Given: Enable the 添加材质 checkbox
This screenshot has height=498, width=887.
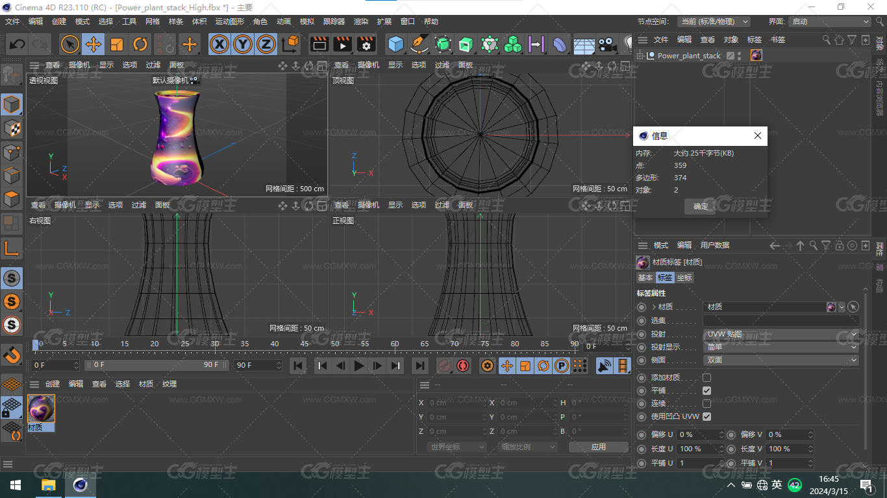Looking at the screenshot, I should click(706, 377).
